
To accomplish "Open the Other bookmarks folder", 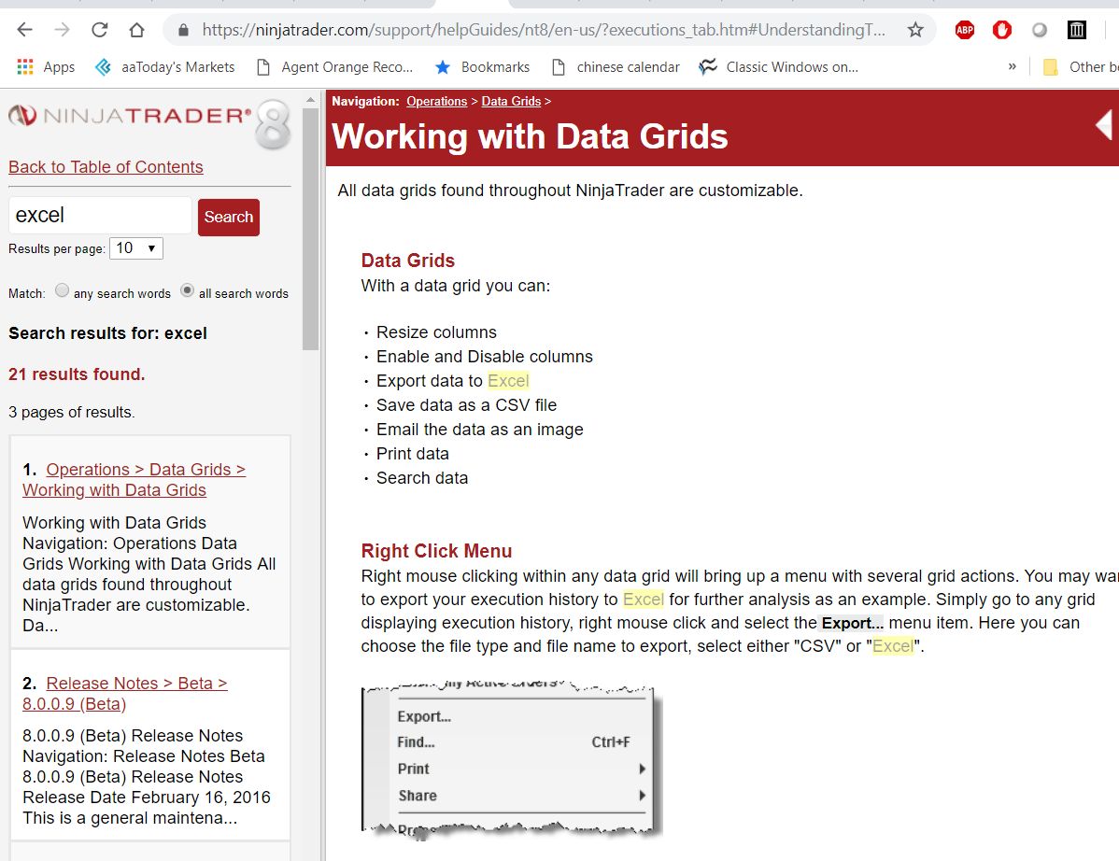I will [1080, 67].
